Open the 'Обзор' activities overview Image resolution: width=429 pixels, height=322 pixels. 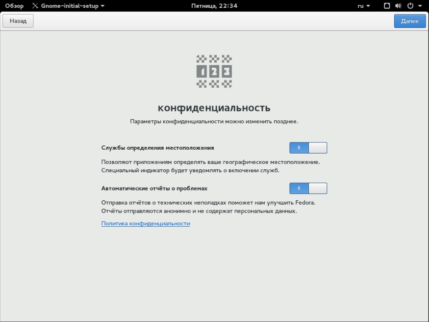[14, 6]
